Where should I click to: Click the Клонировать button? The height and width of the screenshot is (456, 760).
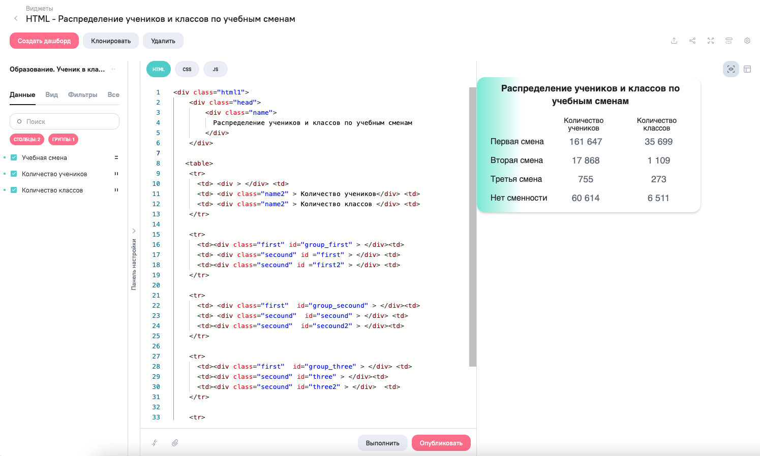111,41
